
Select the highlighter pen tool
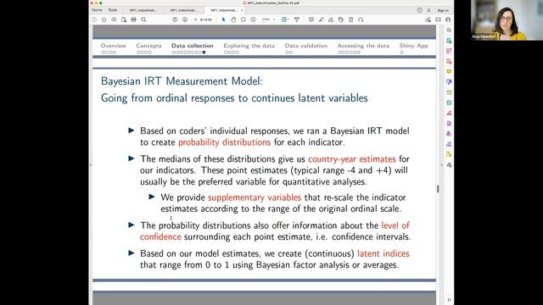(x=321, y=19)
